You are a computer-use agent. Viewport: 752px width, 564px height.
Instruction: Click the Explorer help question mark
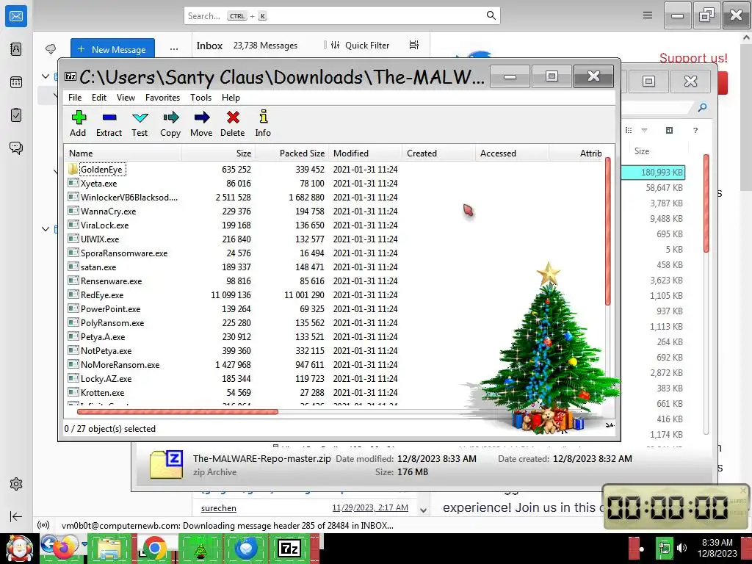point(695,131)
